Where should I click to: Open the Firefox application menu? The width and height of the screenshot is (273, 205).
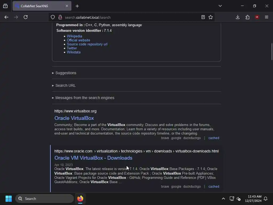tap(267, 17)
